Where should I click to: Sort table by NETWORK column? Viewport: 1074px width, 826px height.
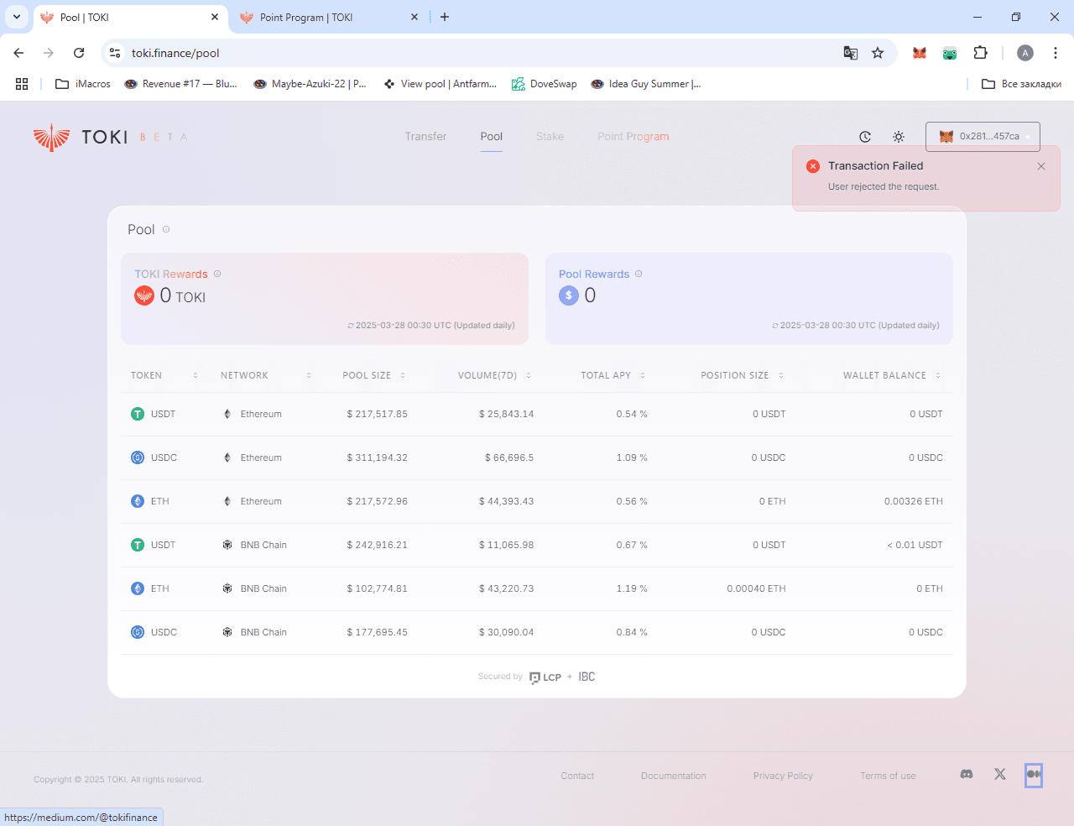266,375
